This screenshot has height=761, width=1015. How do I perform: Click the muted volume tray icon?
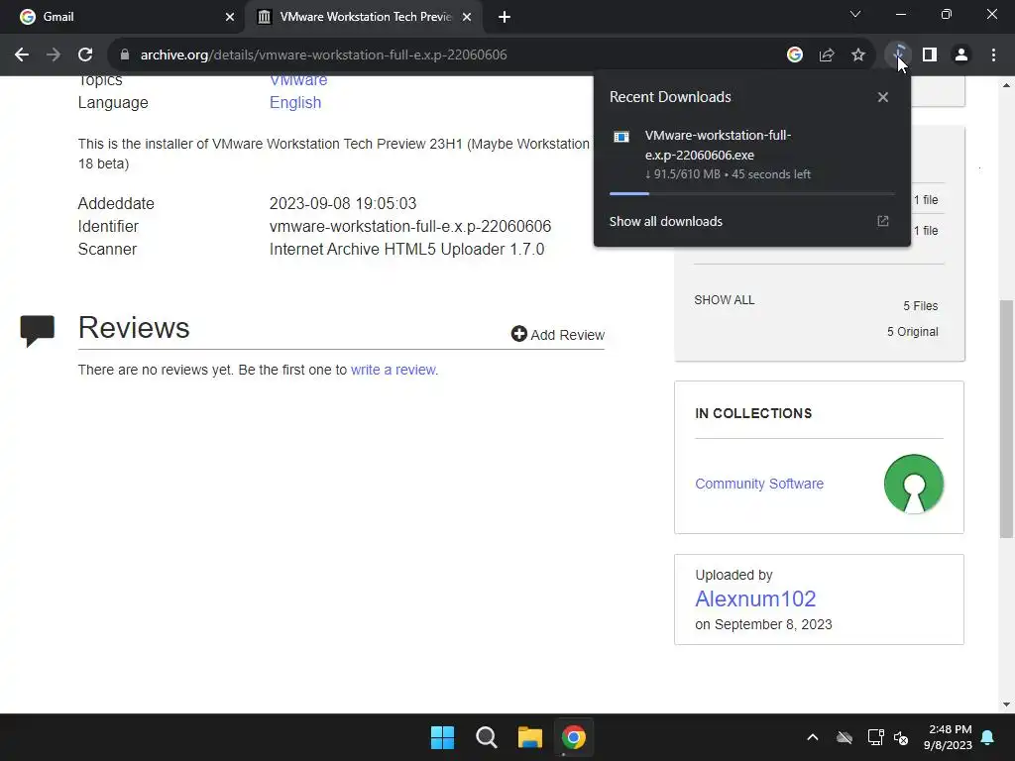click(901, 737)
